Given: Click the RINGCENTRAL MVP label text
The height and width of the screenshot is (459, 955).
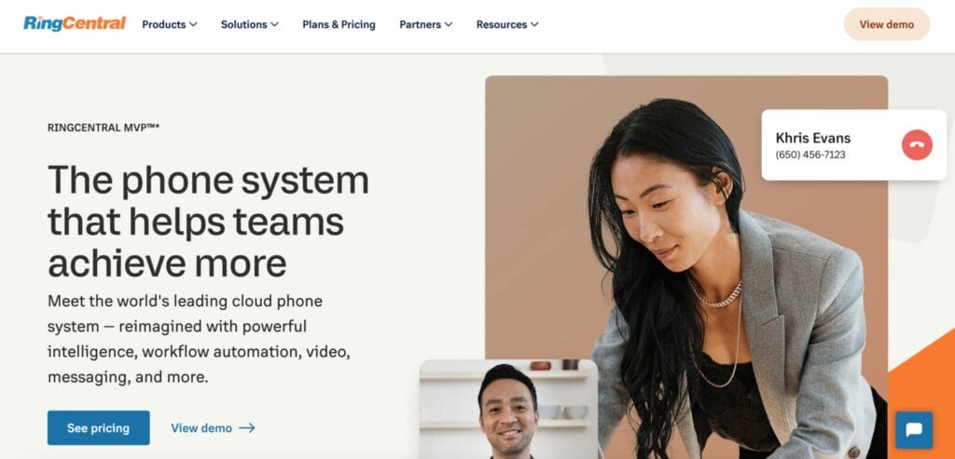Looking at the screenshot, I should coord(103,128).
